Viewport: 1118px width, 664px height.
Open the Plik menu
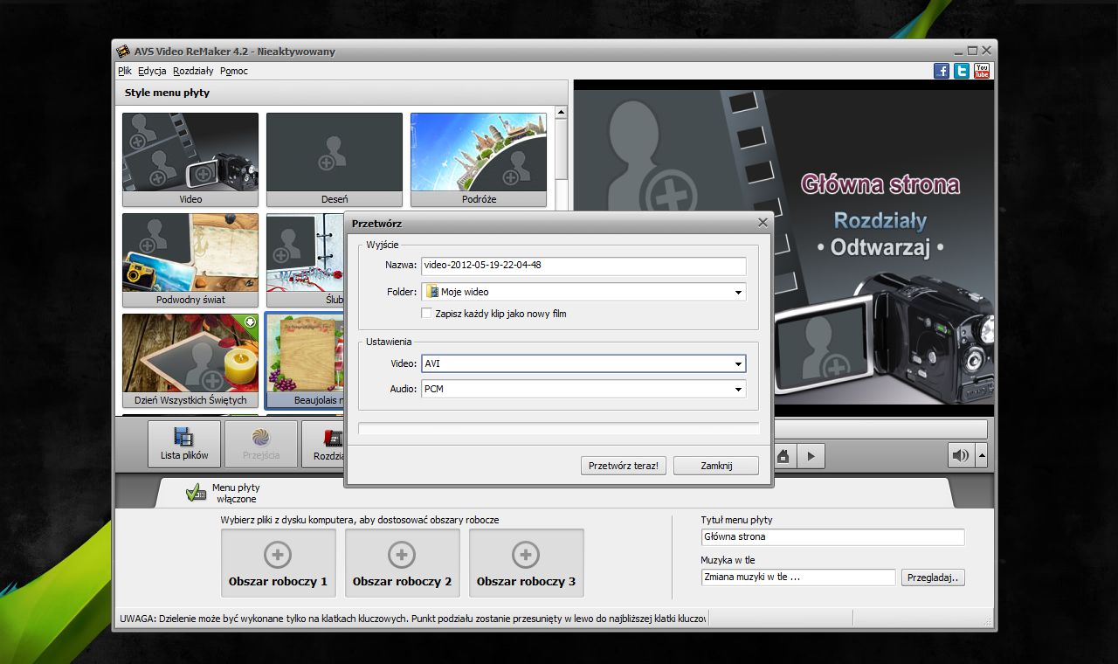[x=125, y=71]
